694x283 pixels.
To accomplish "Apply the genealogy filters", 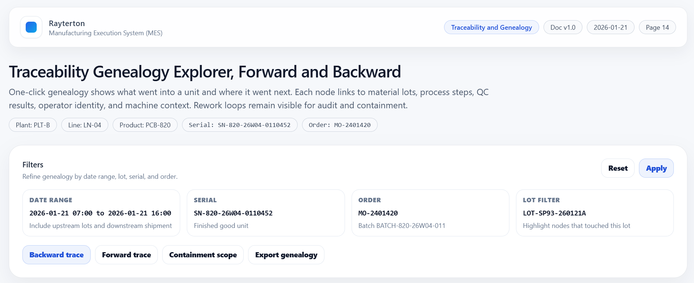I will click(x=656, y=168).
